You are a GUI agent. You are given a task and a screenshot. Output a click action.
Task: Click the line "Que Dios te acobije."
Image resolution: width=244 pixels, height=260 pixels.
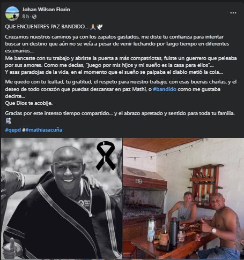pyautogui.click(x=29, y=103)
